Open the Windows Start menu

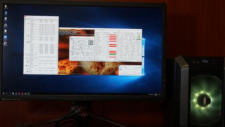4,93
